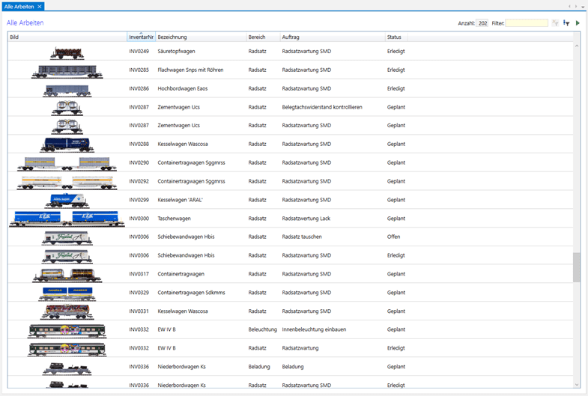This screenshot has width=588, height=396.
Task: Click the Auftrag column header
Action: [x=291, y=37]
